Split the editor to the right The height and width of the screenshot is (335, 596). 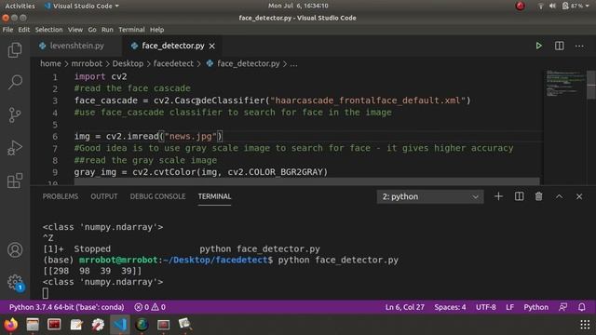[559, 46]
